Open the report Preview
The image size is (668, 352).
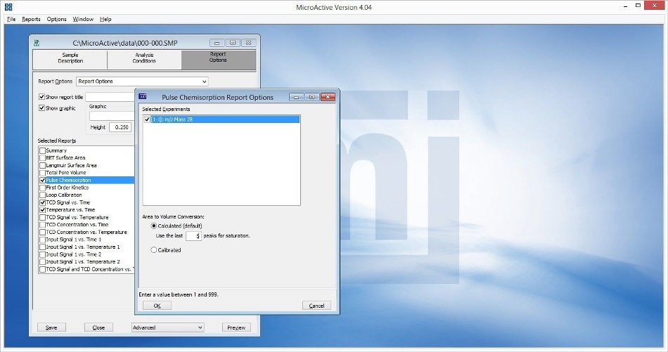click(x=236, y=327)
